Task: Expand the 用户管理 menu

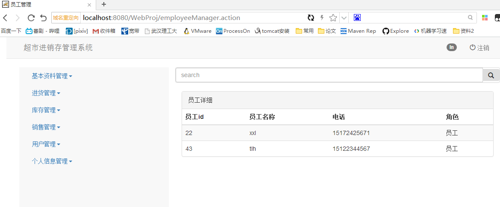Action: point(46,144)
